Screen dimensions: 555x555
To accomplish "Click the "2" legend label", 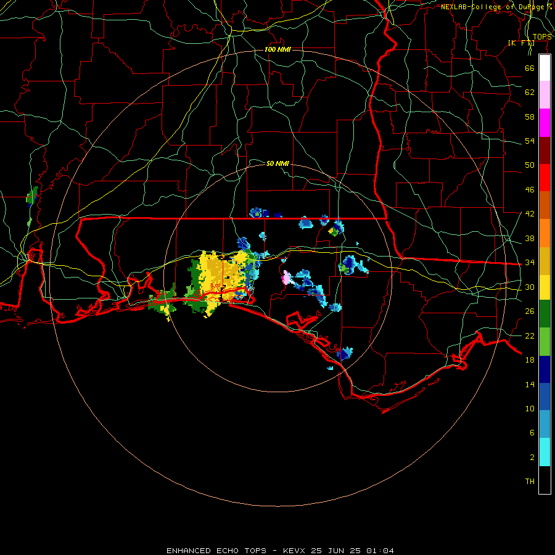I will [x=532, y=458].
